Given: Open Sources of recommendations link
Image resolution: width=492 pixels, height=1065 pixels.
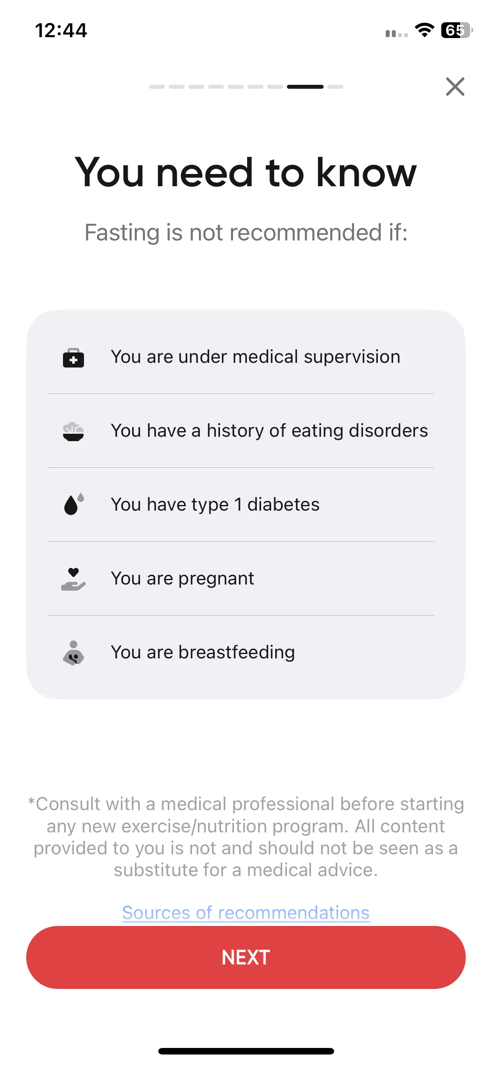Looking at the screenshot, I should point(246,913).
